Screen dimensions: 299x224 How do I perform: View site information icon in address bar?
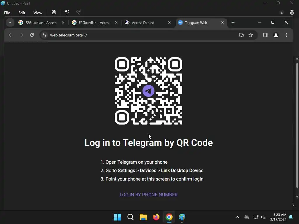tap(44, 35)
